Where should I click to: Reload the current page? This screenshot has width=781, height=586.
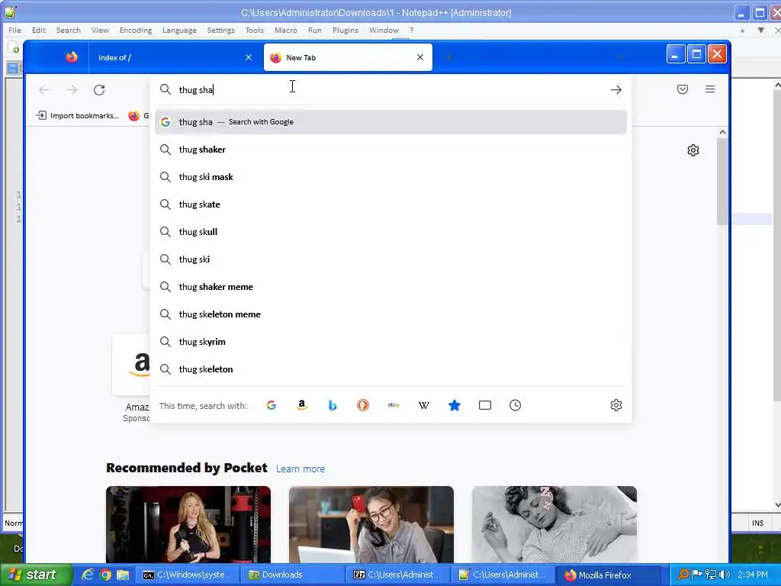[99, 90]
